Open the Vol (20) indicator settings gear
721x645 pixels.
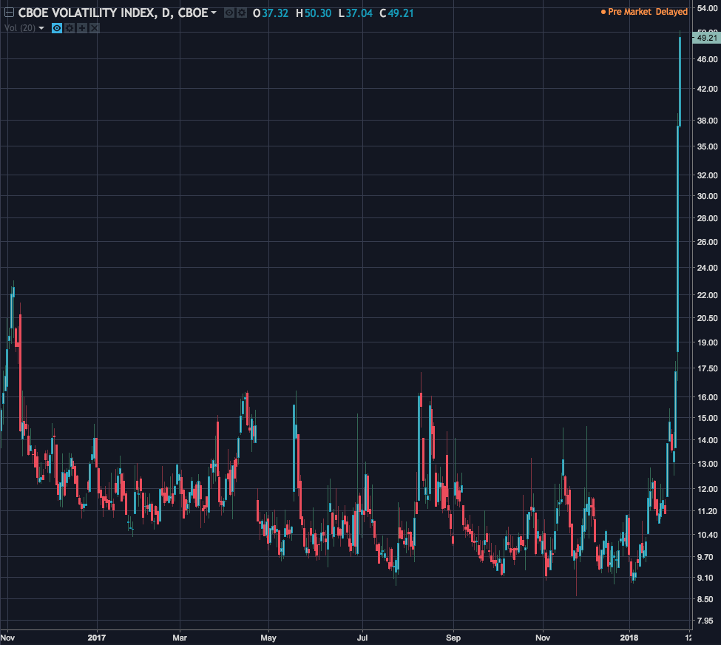[x=70, y=28]
